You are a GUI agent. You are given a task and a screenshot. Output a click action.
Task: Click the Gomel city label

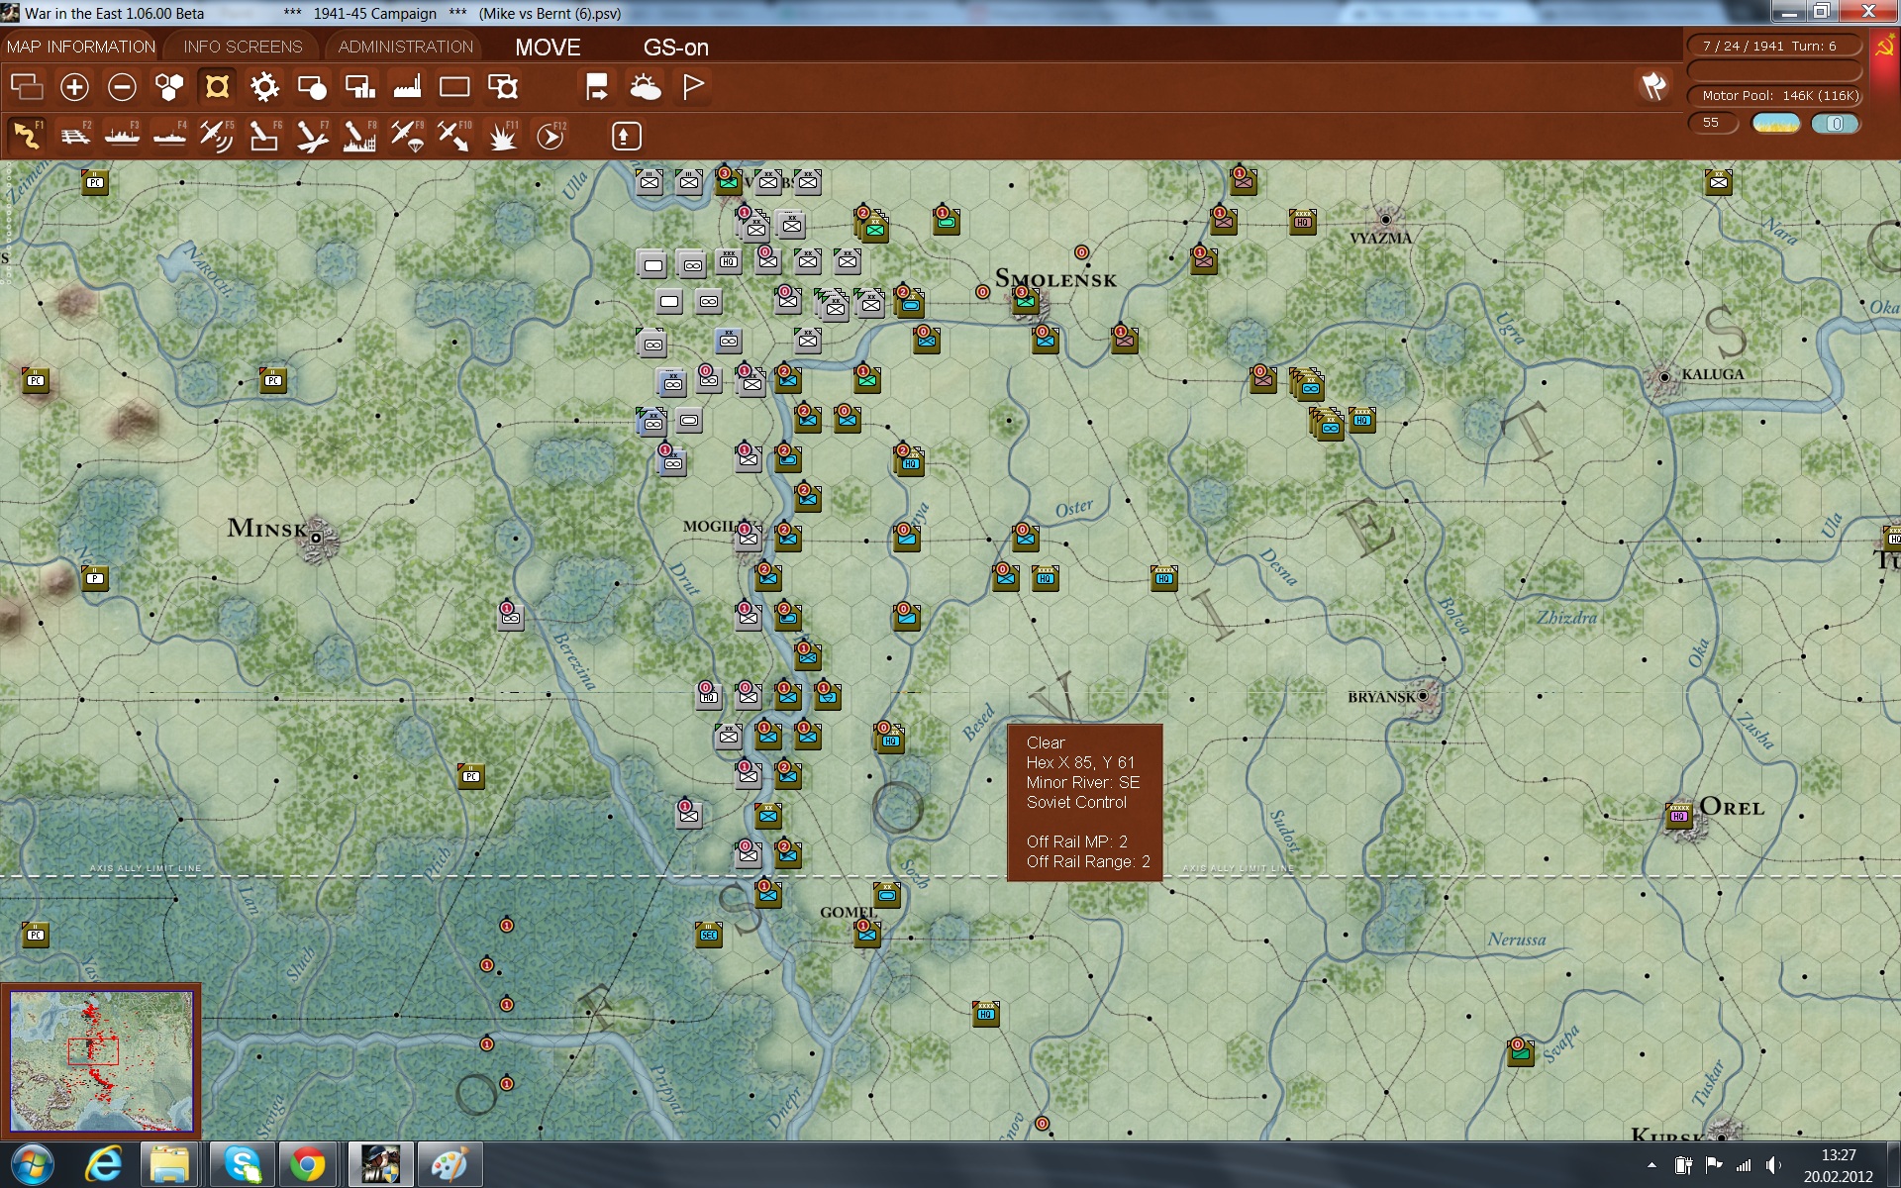pos(848,912)
